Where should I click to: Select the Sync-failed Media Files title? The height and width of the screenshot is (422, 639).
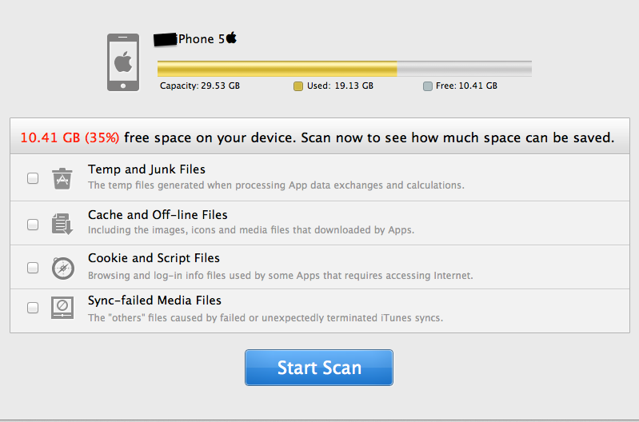(x=154, y=301)
